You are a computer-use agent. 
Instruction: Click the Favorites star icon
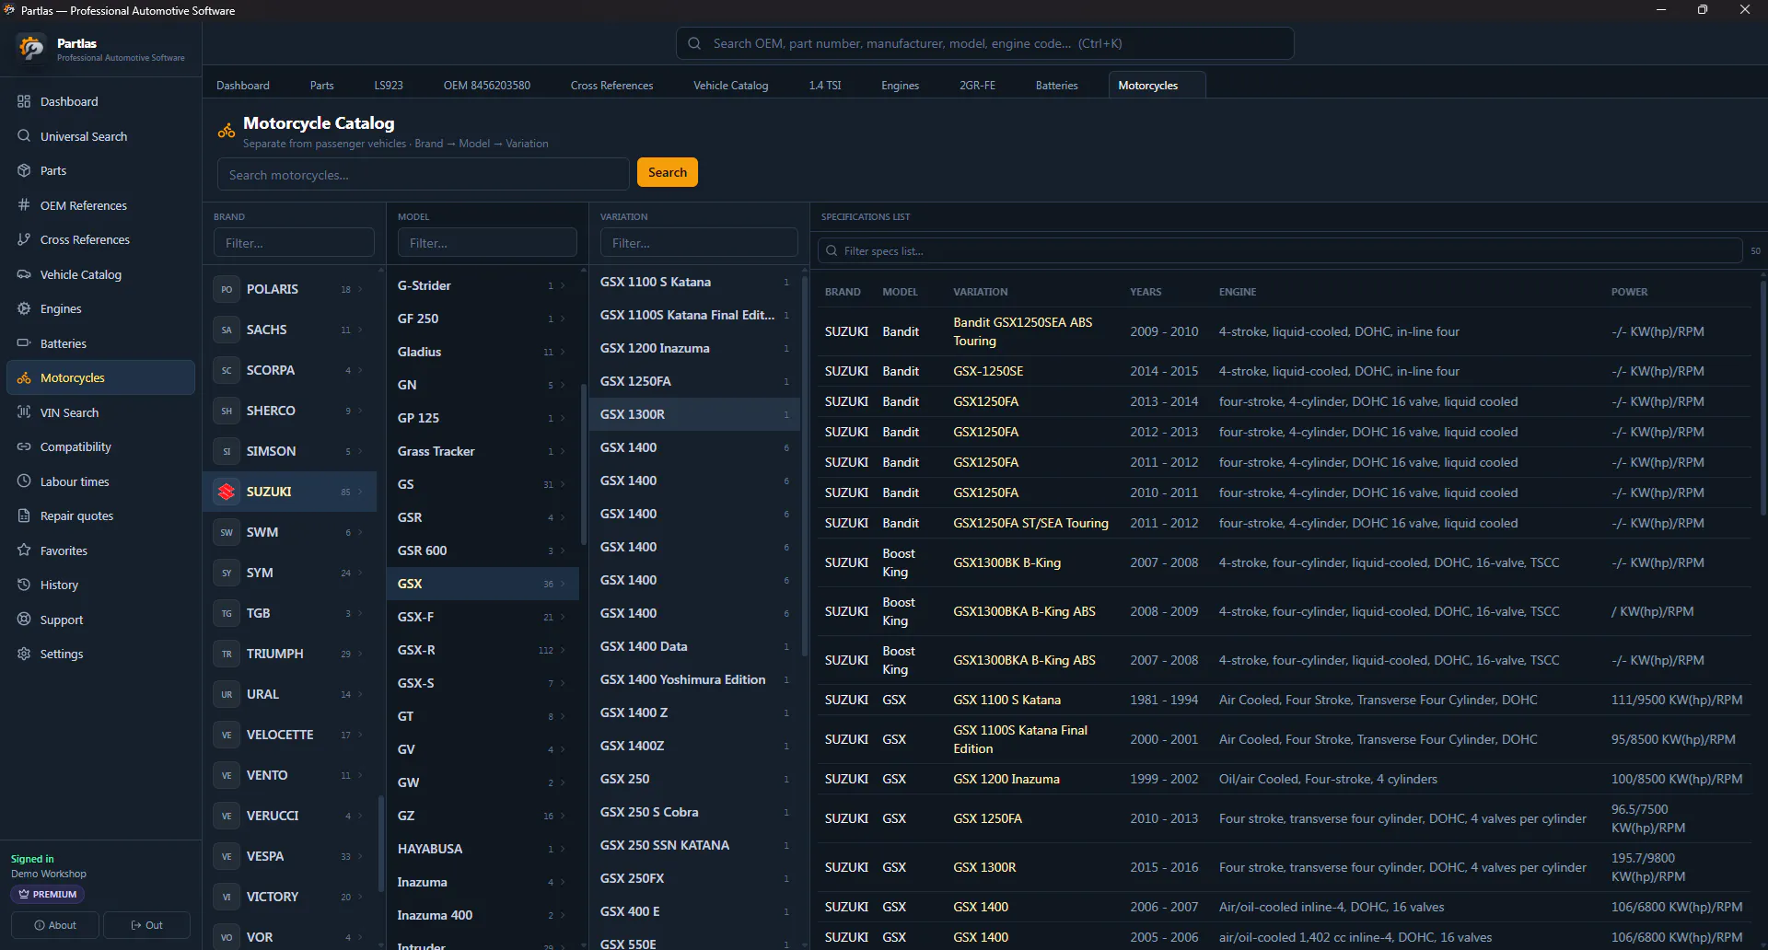[24, 550]
